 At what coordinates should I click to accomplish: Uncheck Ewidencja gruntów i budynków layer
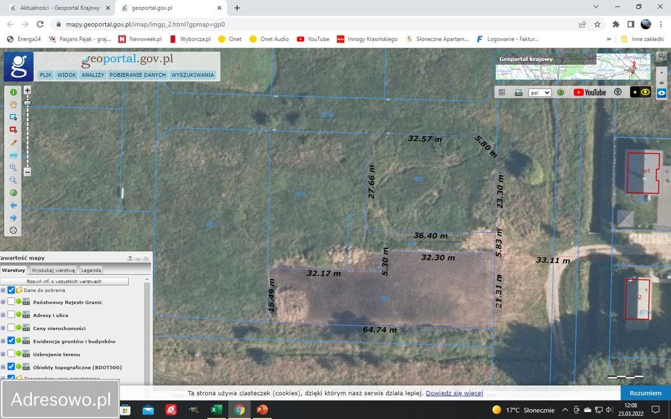point(11,341)
